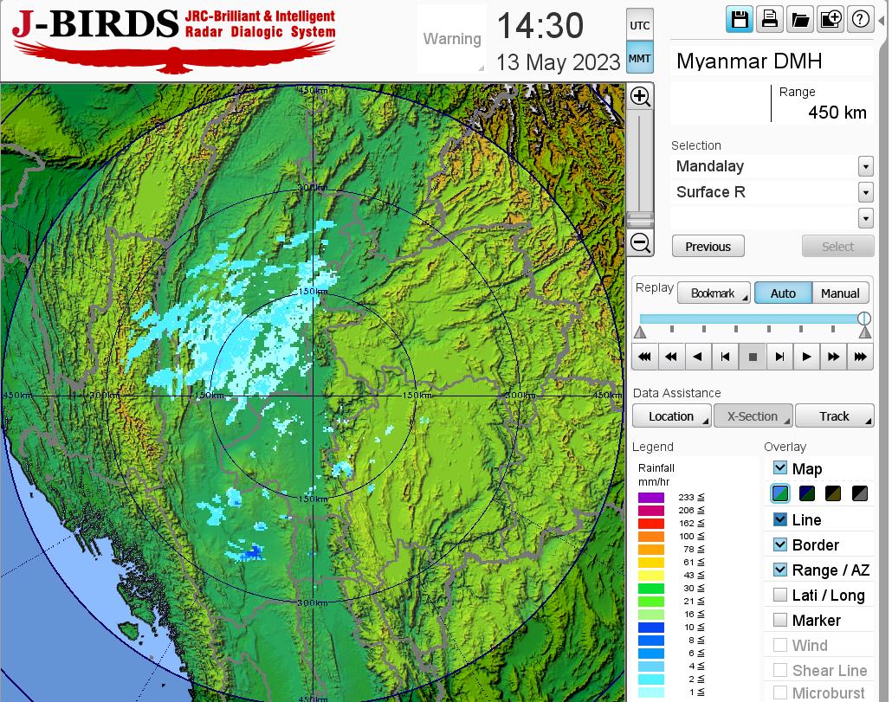Open the Surface R product dropdown
892x702 pixels.
pos(865,192)
